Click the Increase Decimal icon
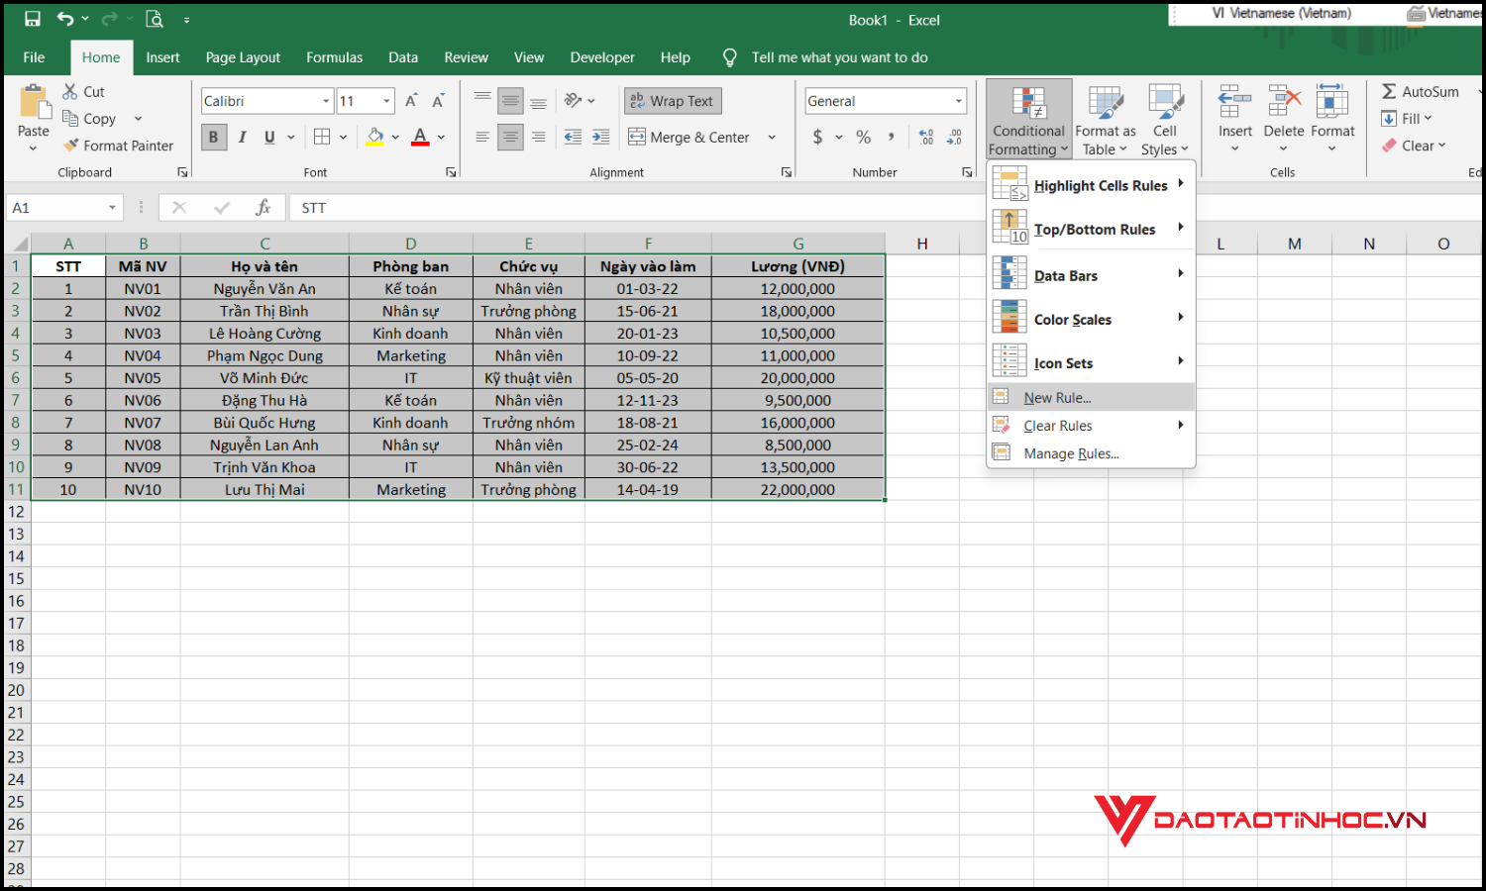This screenshot has width=1486, height=891. tap(925, 137)
